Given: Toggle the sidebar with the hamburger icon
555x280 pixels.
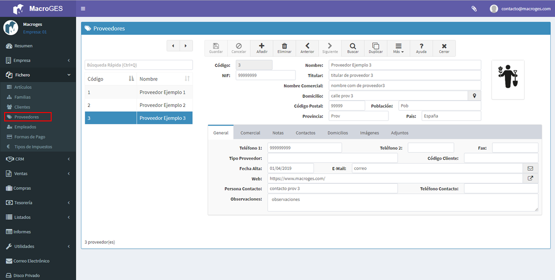Looking at the screenshot, I should click(x=83, y=8).
